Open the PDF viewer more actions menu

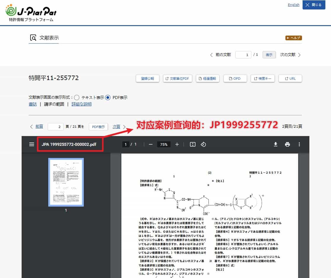tap(299, 144)
